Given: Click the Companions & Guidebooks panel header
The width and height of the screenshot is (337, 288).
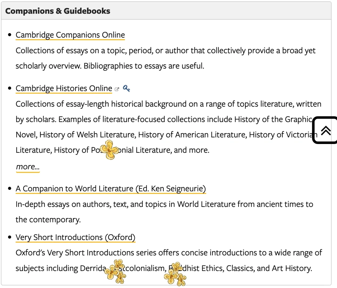Looking at the screenshot, I should pyautogui.click(x=166, y=11).
